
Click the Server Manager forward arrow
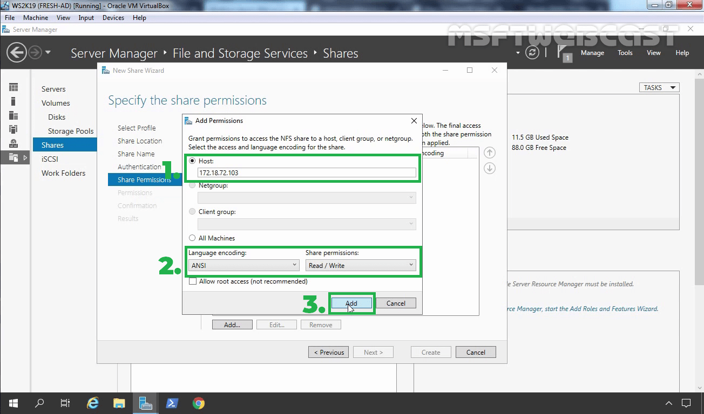click(x=35, y=53)
